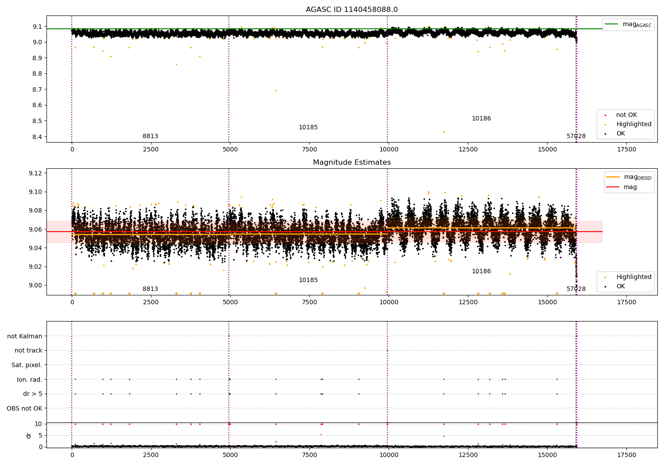Click OBSID label 57028 in the AGASC ID plot

click(x=576, y=136)
